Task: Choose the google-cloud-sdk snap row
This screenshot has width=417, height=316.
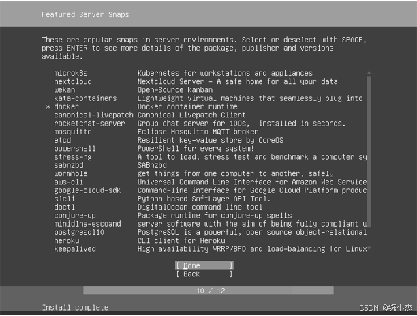Action: (206, 190)
